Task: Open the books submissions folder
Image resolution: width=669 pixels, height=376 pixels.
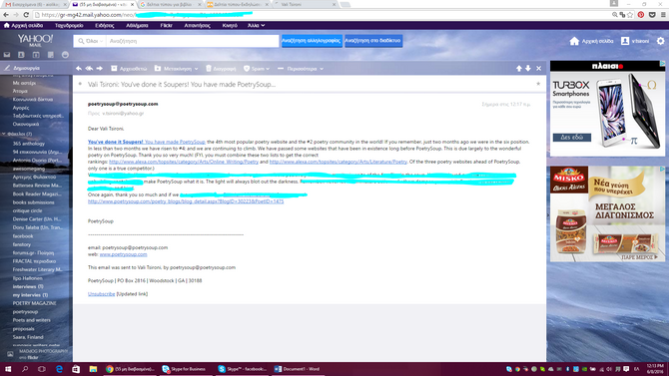Action: click(x=33, y=202)
